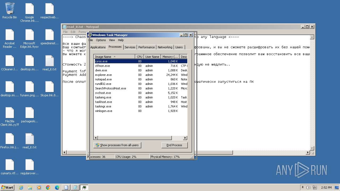Open Task Manager Options menu
Image resolution: width=340 pixels, height=191 pixels.
pos(101,40)
